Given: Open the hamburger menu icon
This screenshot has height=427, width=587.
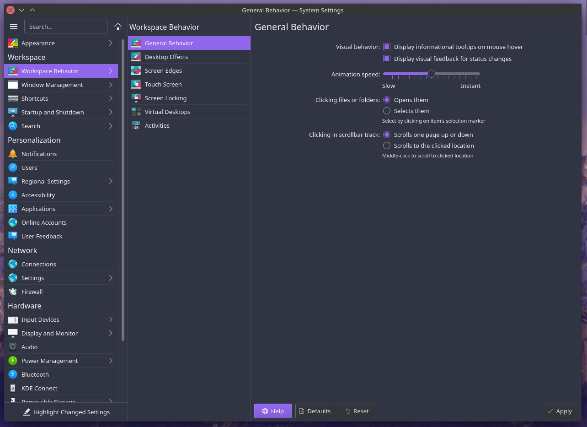Looking at the screenshot, I should (14, 27).
